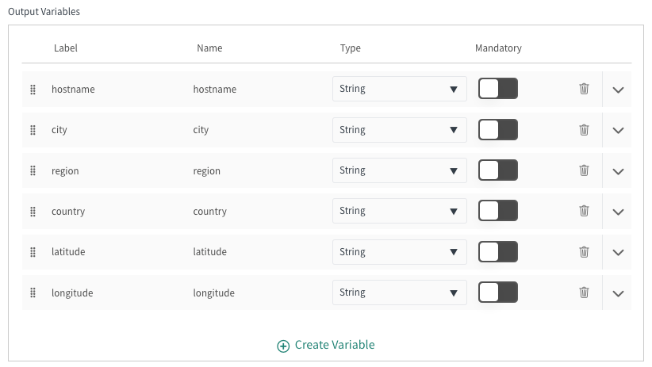Toggle Mandatory switch for country variable

(497, 211)
